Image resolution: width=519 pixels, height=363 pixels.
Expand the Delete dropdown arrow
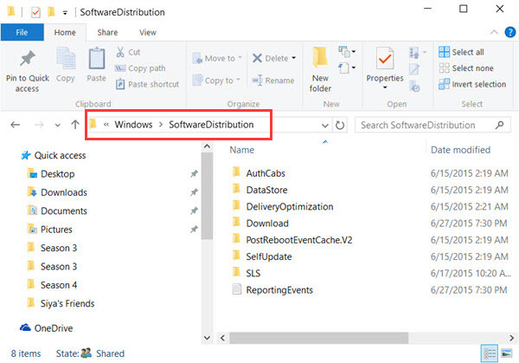(x=293, y=58)
